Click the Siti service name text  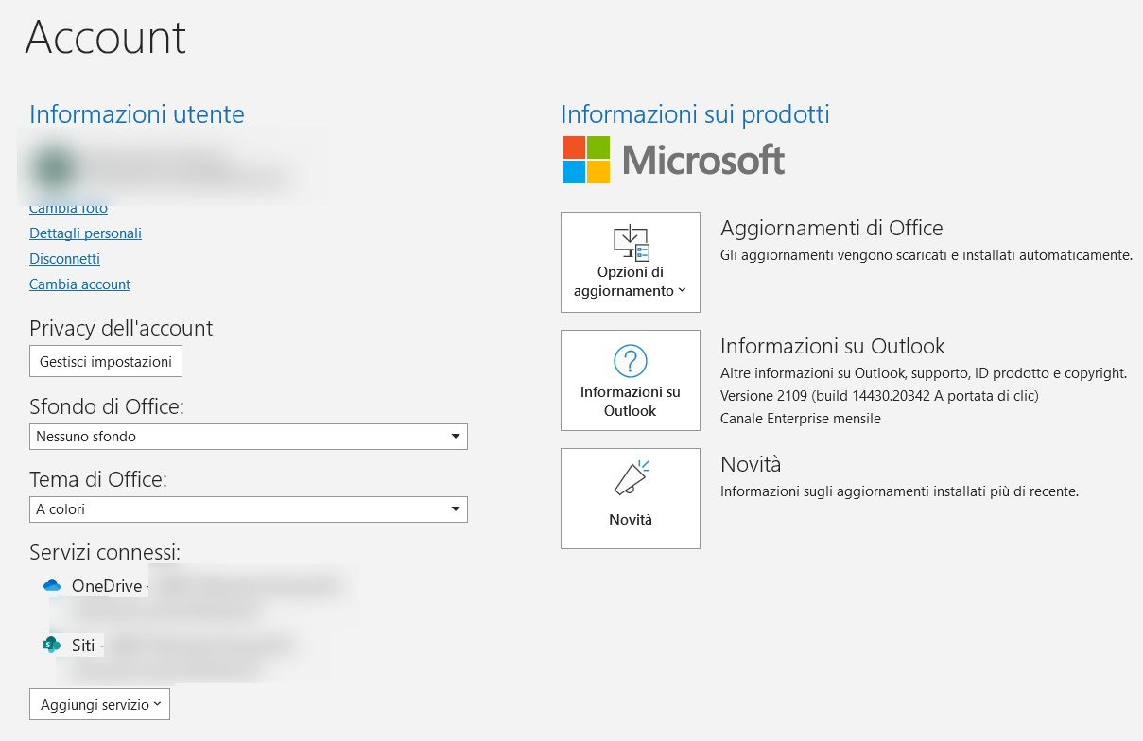click(83, 646)
